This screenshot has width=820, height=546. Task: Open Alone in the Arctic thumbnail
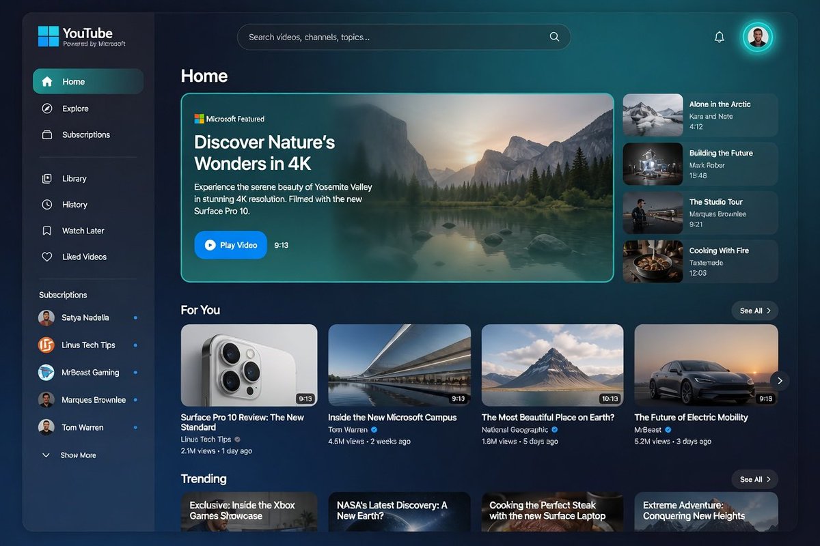click(653, 115)
